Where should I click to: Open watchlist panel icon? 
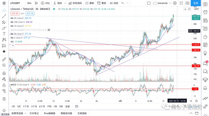[x=205, y=4]
